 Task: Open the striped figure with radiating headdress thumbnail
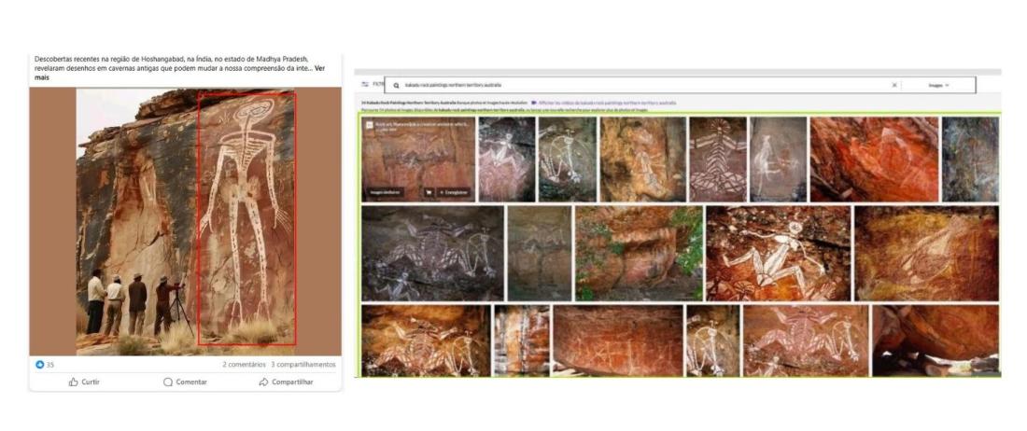tap(718, 159)
